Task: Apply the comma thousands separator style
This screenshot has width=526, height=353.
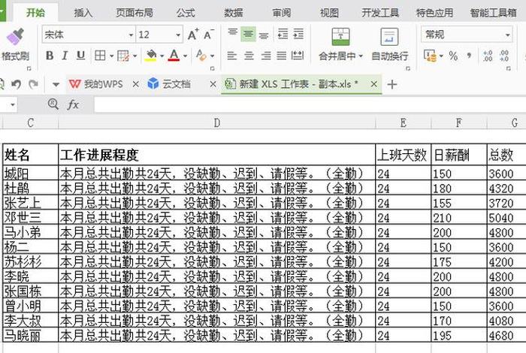Action: pos(469,56)
